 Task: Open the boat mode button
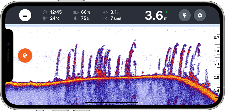pos(185,15)
